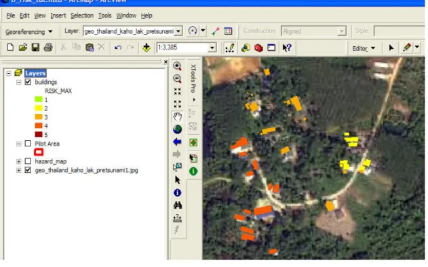Click the yellow RISK_MAX 2 swatch
Screen dimensions: 428x267
pyautogui.click(x=39, y=108)
